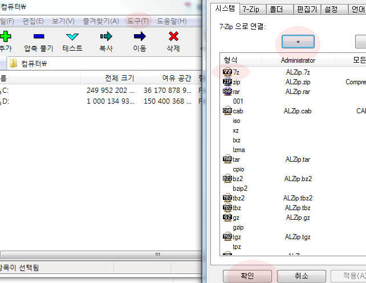Open the 편집(E) menu
This screenshot has height=283, width=366.
click(33, 21)
